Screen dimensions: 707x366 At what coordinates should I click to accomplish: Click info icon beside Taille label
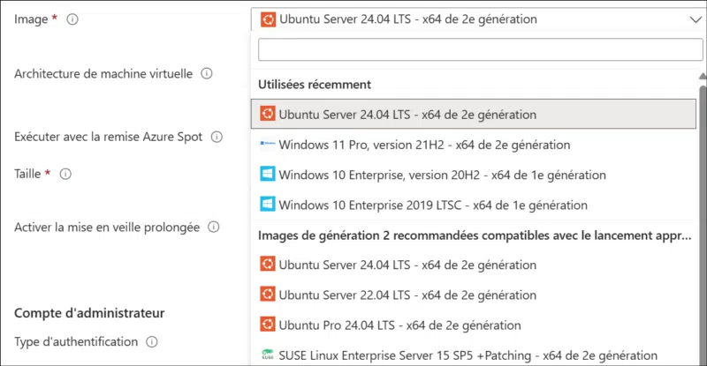click(65, 174)
